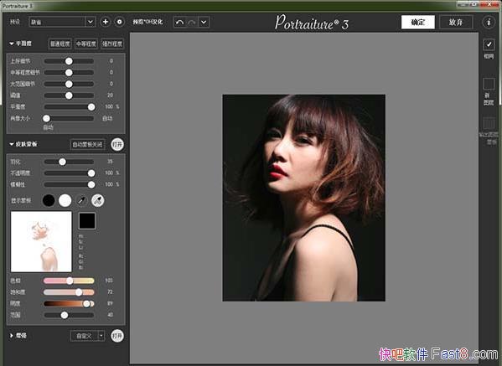Image resolution: width=502 pixels, height=366 pixels.
Task: Click the range value 40
Action: [x=110, y=315]
